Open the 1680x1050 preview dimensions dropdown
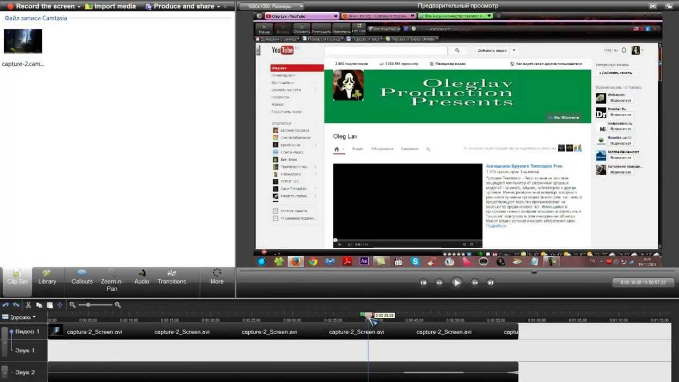Image resolution: width=679 pixels, height=382 pixels. click(x=272, y=6)
